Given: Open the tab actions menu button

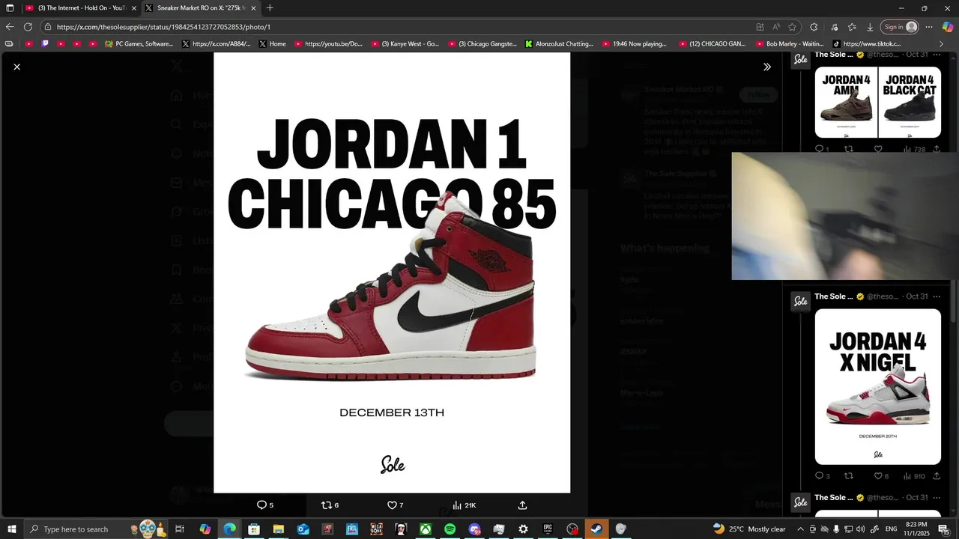Looking at the screenshot, I should (10, 7).
